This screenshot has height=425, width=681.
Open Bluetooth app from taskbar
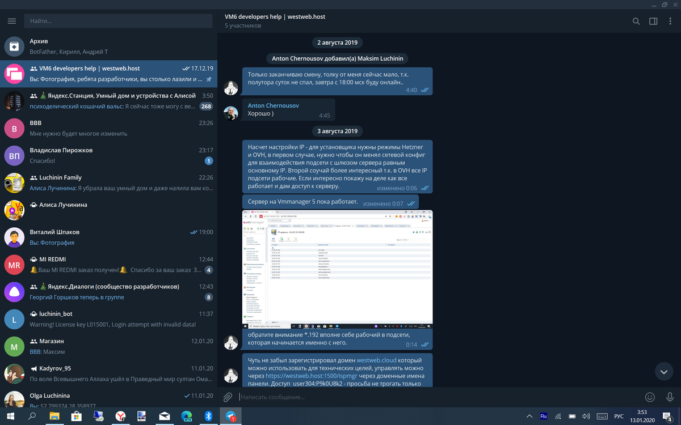click(x=208, y=416)
